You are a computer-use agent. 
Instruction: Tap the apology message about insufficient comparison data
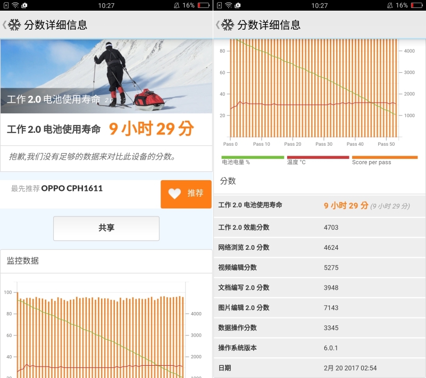(93, 157)
